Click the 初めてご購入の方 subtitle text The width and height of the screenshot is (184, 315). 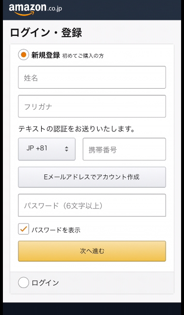(x=83, y=56)
